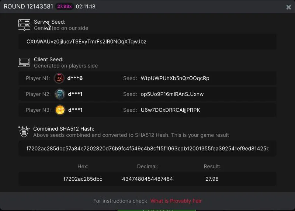Click Player N2 avatar
The image size is (295, 211).
coord(60,94)
